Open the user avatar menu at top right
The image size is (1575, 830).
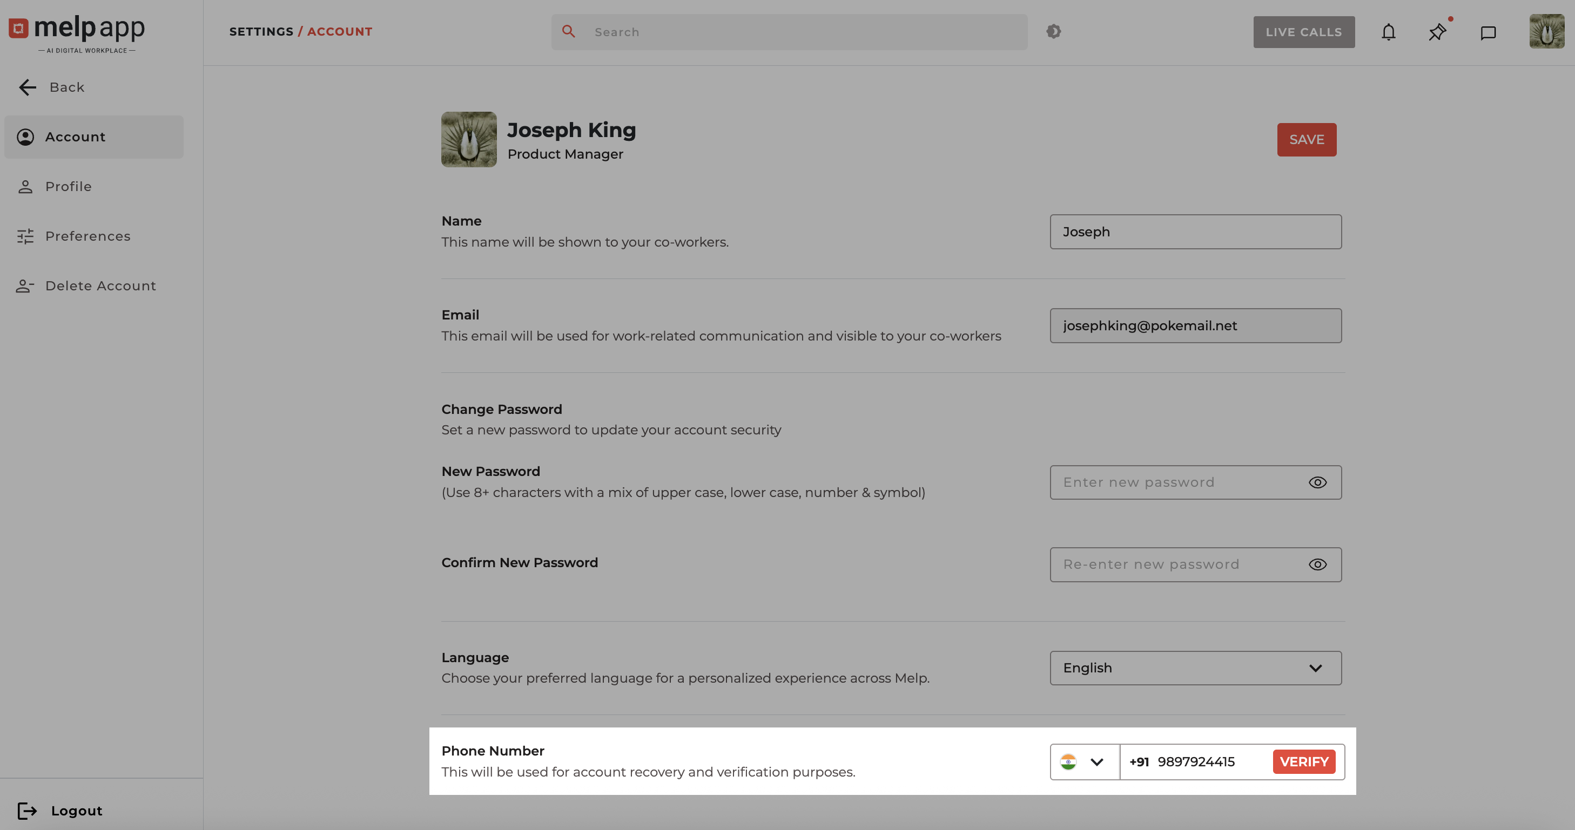1546,32
